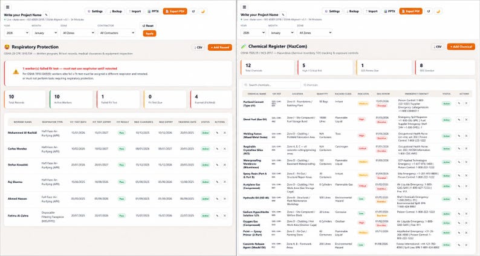480x256 pixels.
Task: Click the Total Chemicals summary card
Action: pyautogui.click(x=267, y=67)
